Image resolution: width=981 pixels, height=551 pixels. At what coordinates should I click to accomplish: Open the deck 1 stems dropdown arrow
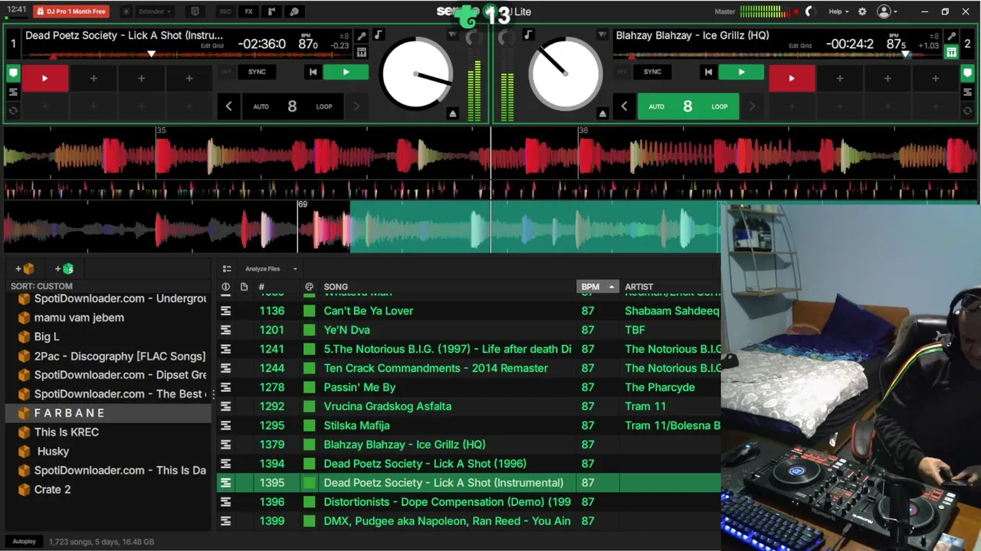452,35
